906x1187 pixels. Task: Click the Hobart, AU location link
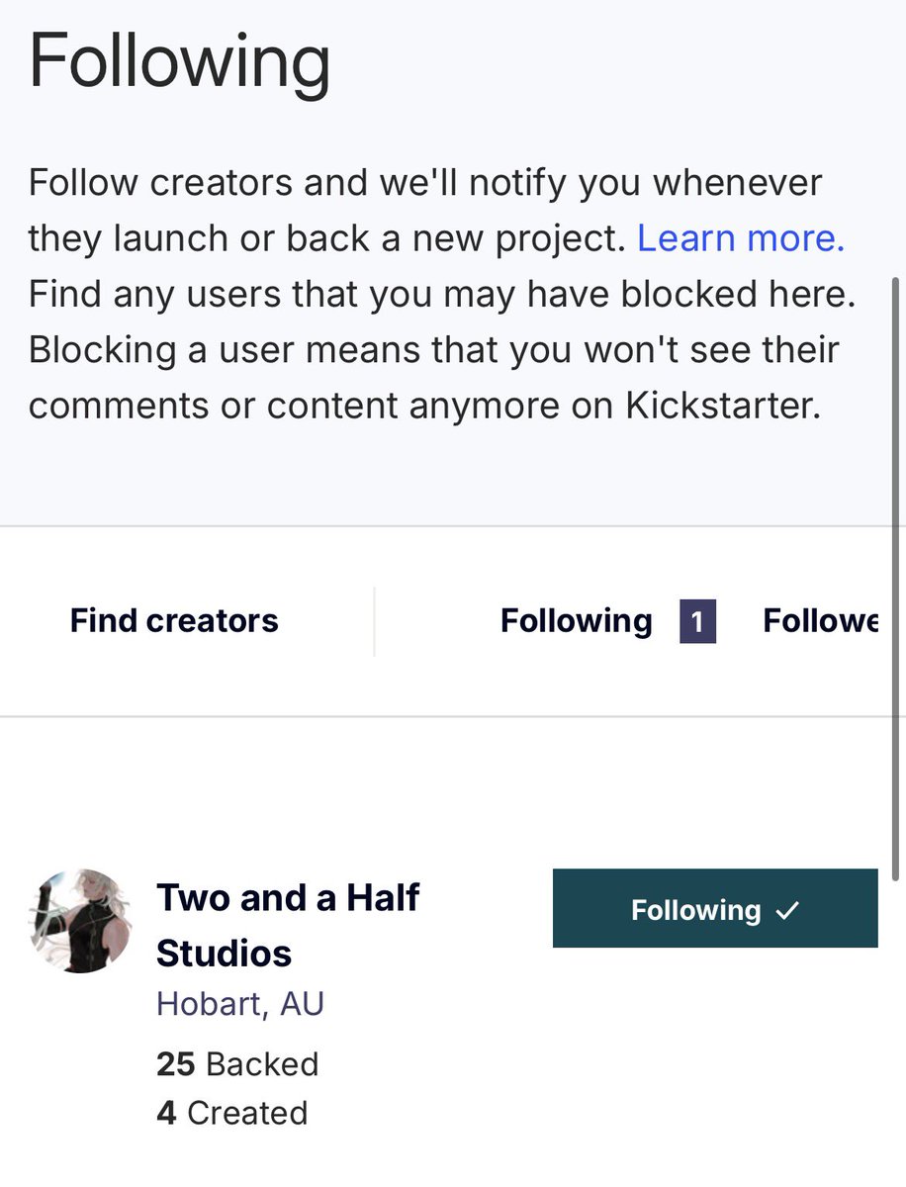pos(240,1004)
